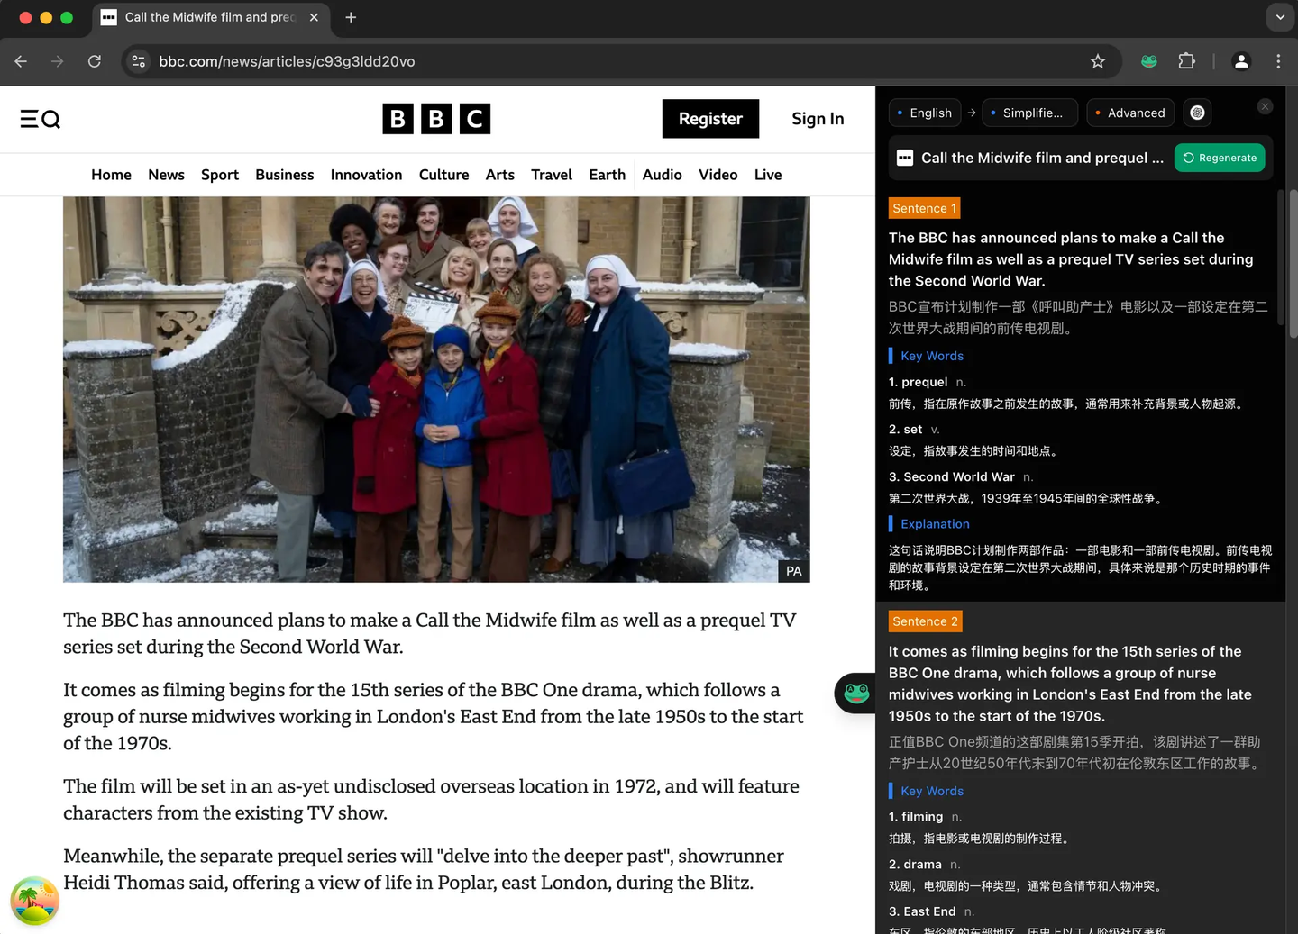Viewport: 1298px width, 934px height.
Task: Open the Culture section in BBC nav
Action: [x=443, y=175]
